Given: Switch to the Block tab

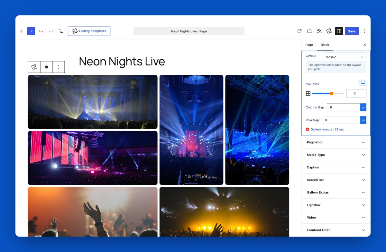Looking at the screenshot, I should (325, 45).
